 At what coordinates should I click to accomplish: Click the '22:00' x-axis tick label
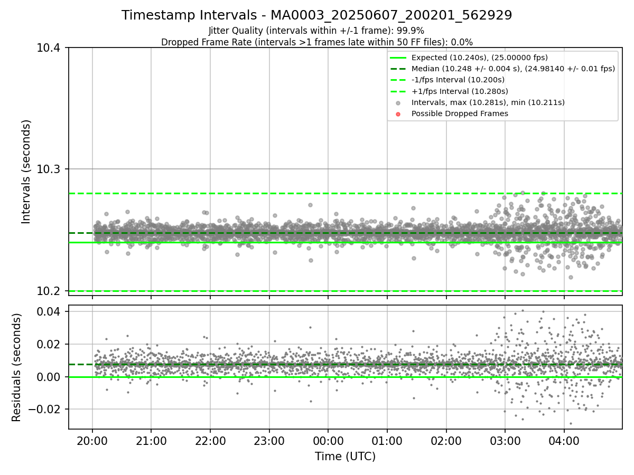point(210,441)
